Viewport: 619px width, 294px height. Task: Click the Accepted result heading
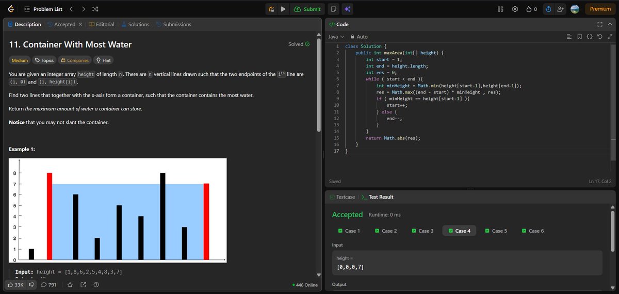click(x=348, y=215)
